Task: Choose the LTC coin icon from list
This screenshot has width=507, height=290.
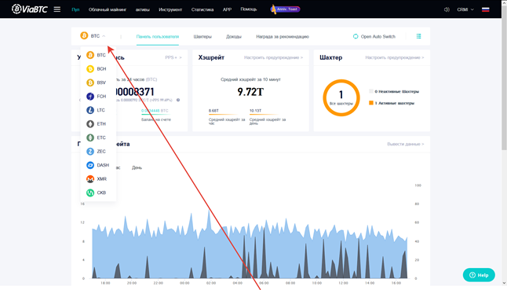Action: (x=90, y=110)
